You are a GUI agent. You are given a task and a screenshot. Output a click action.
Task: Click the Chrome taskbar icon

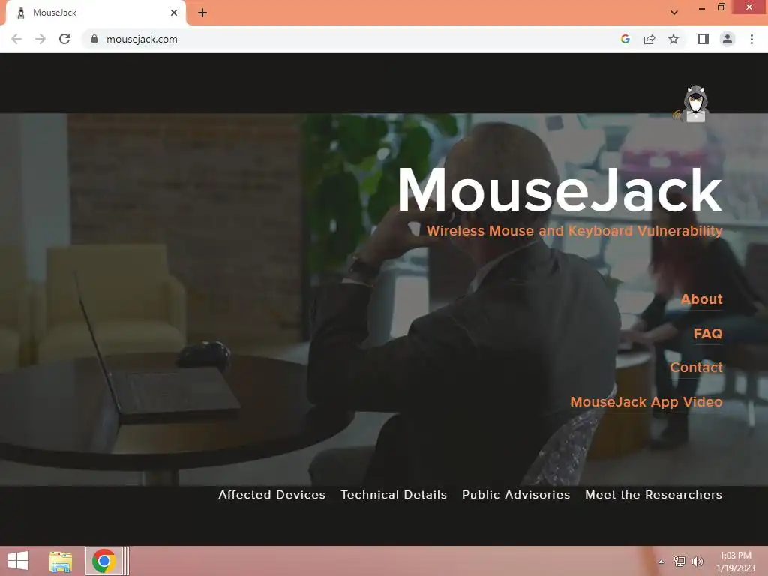[x=103, y=561]
